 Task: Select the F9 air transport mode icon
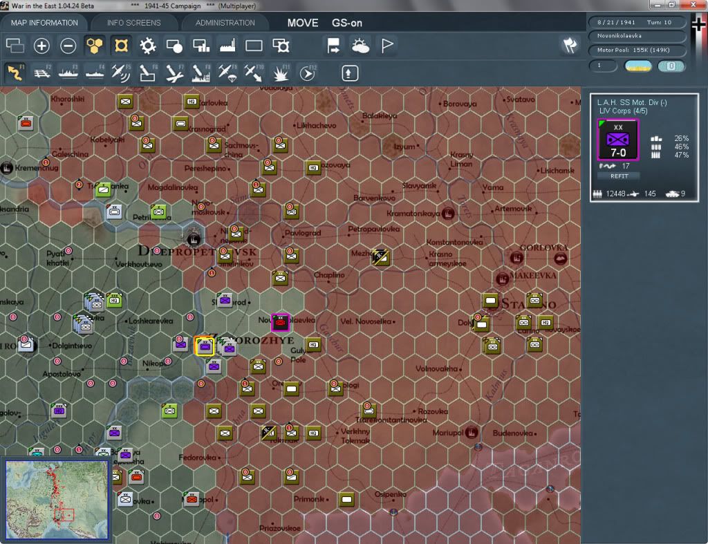click(x=227, y=73)
